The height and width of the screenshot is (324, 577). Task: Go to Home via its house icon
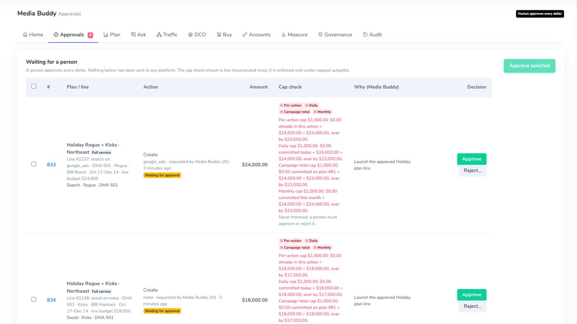25,35
